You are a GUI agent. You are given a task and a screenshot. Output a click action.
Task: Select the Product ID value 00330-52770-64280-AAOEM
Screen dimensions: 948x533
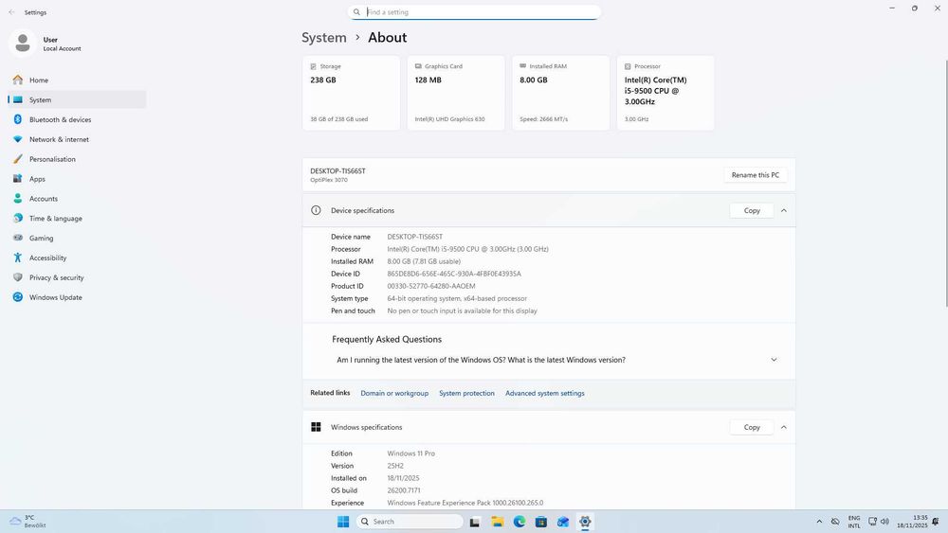point(431,286)
